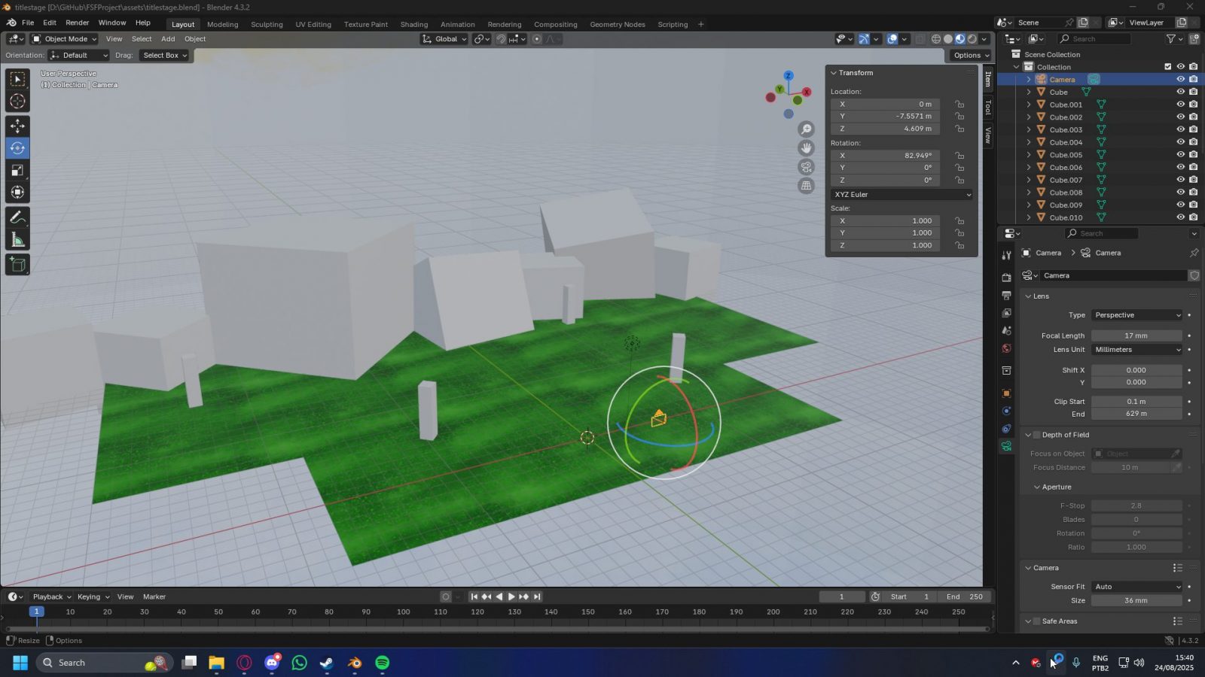
Task: Hide Cube.003 using its eye icon
Action: click(x=1180, y=129)
